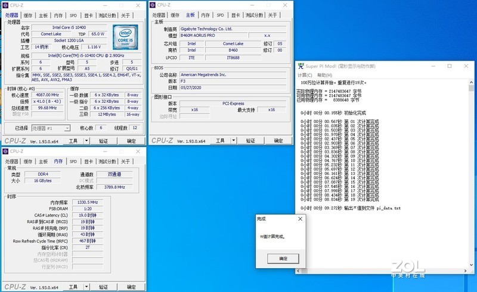Click the 1330.5 MHz memory frequency value
Image resolution: width=477 pixels, height=292 pixels.
click(x=88, y=202)
